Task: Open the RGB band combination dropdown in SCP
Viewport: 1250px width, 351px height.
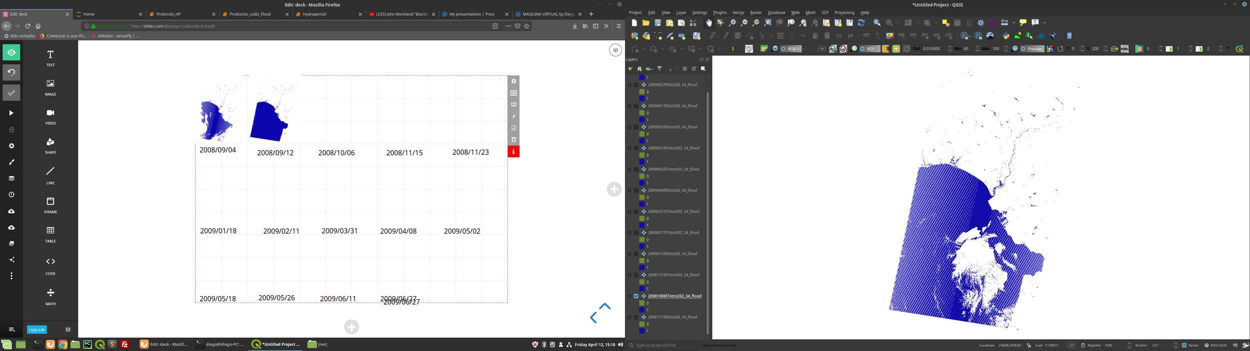Action: (821, 49)
